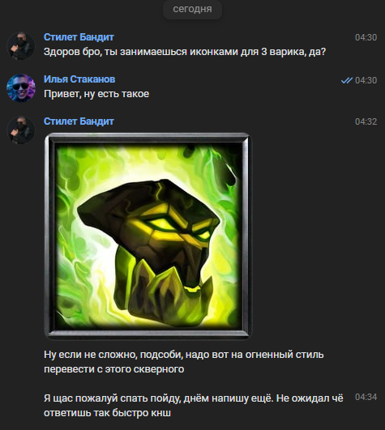The width and height of the screenshot is (385, 430).
Task: Open Илья Стаканов profile avatar
Action: [21, 88]
